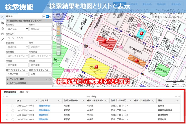Open the search tool in left sidebar
The width and height of the screenshot is (186, 124).
(2, 17)
